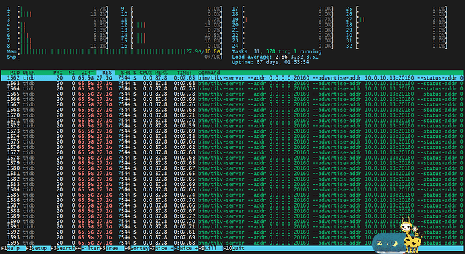
Task: Sort by the PRI column header
Action: 58,73
